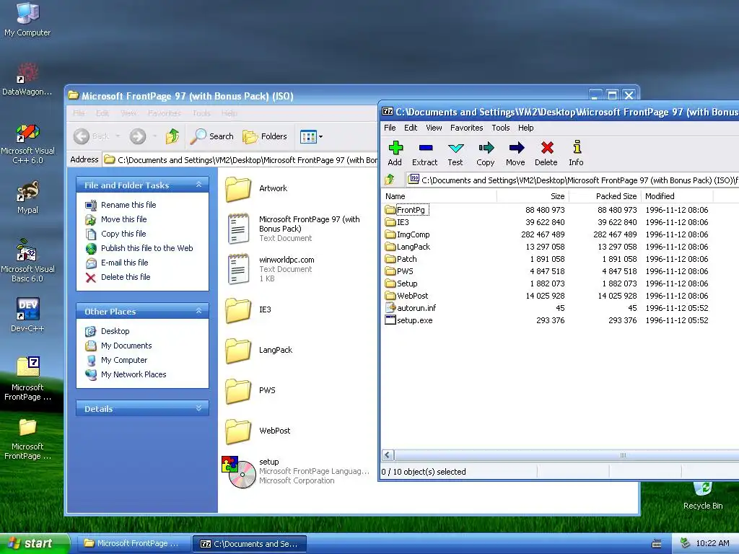
Task: Select the Dev-C++ desktop shortcut
Action: coord(27,315)
